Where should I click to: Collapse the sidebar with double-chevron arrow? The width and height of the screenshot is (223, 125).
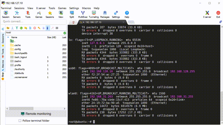pos(3,29)
